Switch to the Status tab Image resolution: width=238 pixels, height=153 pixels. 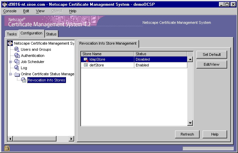click(x=51, y=34)
